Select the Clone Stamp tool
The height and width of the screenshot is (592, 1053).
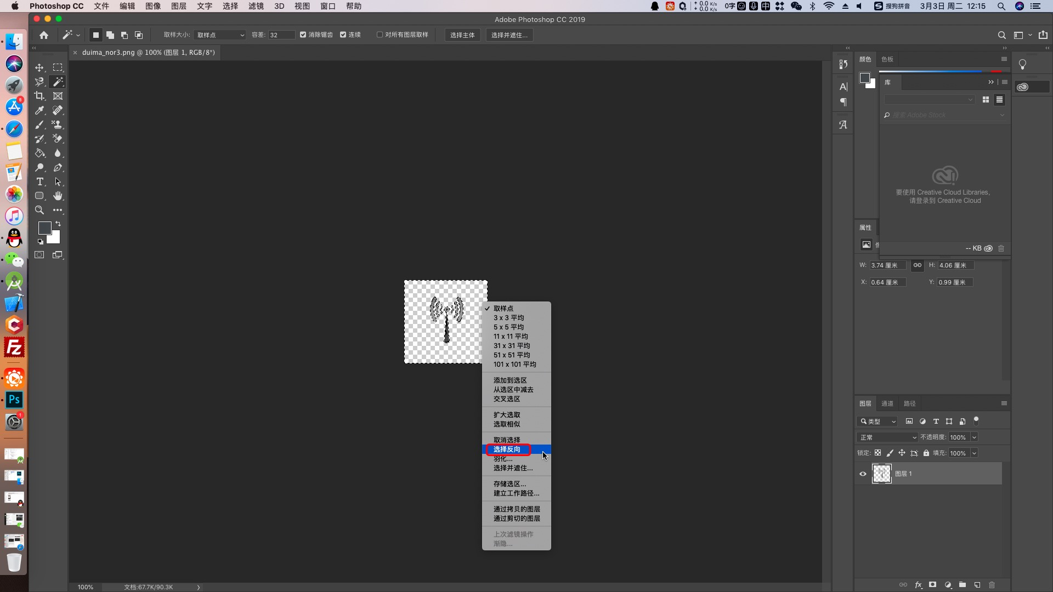pos(58,124)
